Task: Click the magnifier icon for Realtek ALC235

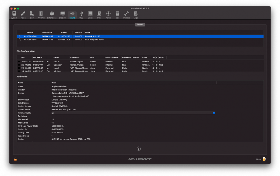Action: point(20,36)
